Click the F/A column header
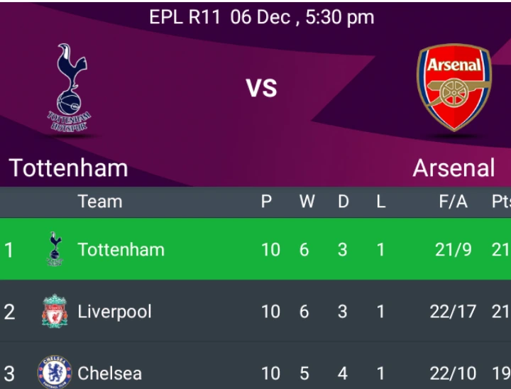 [453, 202]
